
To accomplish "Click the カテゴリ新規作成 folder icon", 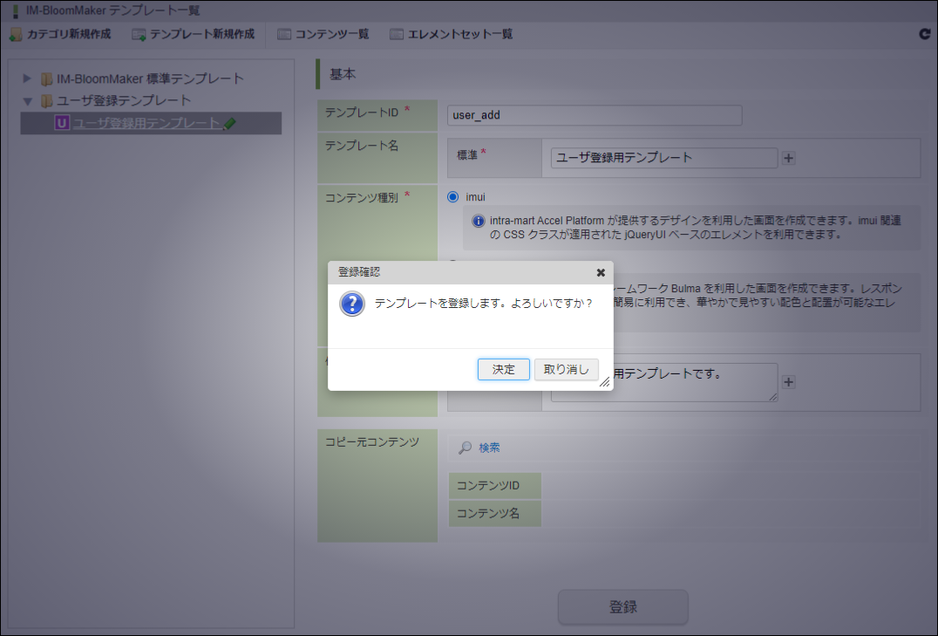I will click(17, 35).
